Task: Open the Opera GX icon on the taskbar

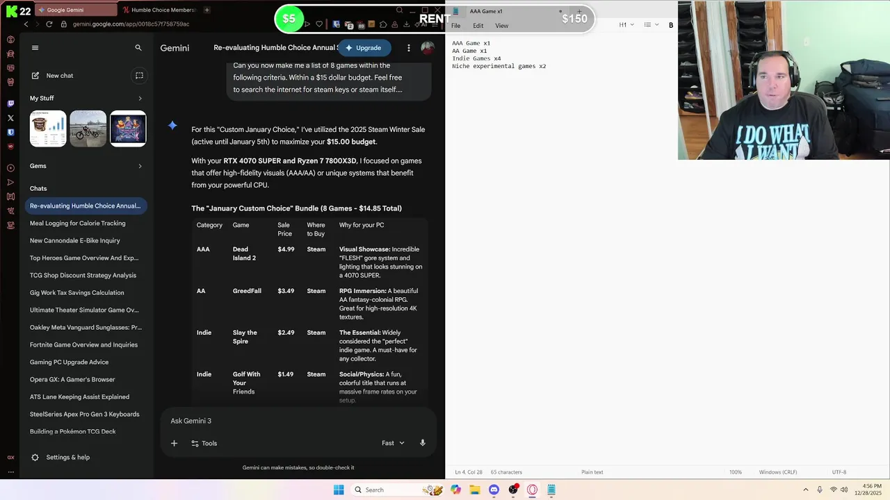Action: click(532, 490)
